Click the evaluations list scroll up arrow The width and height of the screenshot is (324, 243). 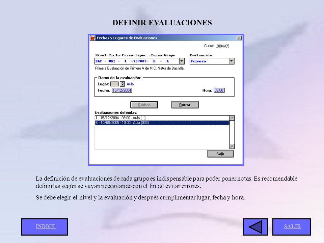(232, 118)
